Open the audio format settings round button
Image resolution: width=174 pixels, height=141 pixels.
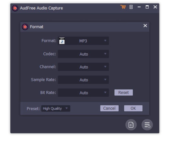click(x=131, y=125)
